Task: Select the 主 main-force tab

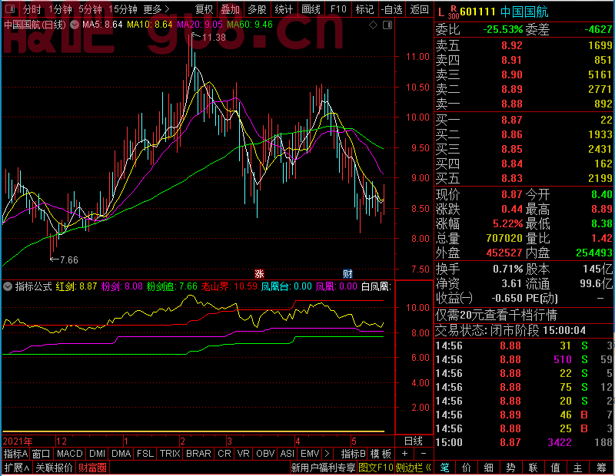Action: click(578, 468)
